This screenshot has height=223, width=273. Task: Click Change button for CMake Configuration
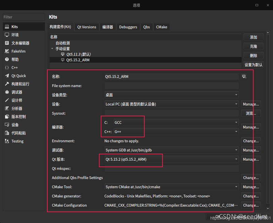[x=251, y=205]
